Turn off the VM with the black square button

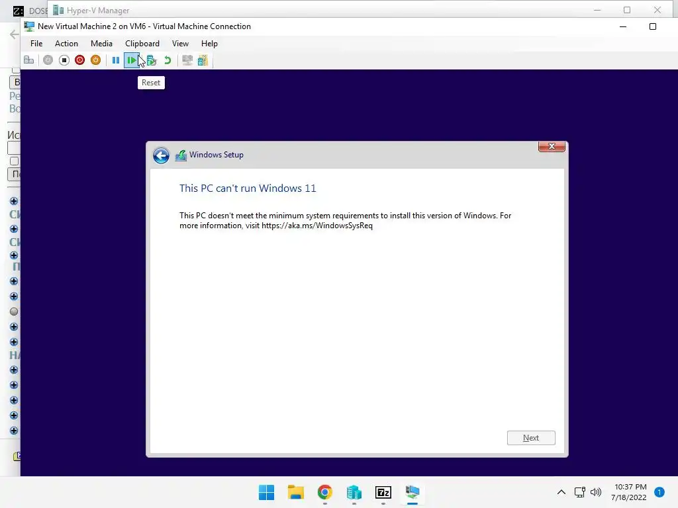tap(64, 60)
